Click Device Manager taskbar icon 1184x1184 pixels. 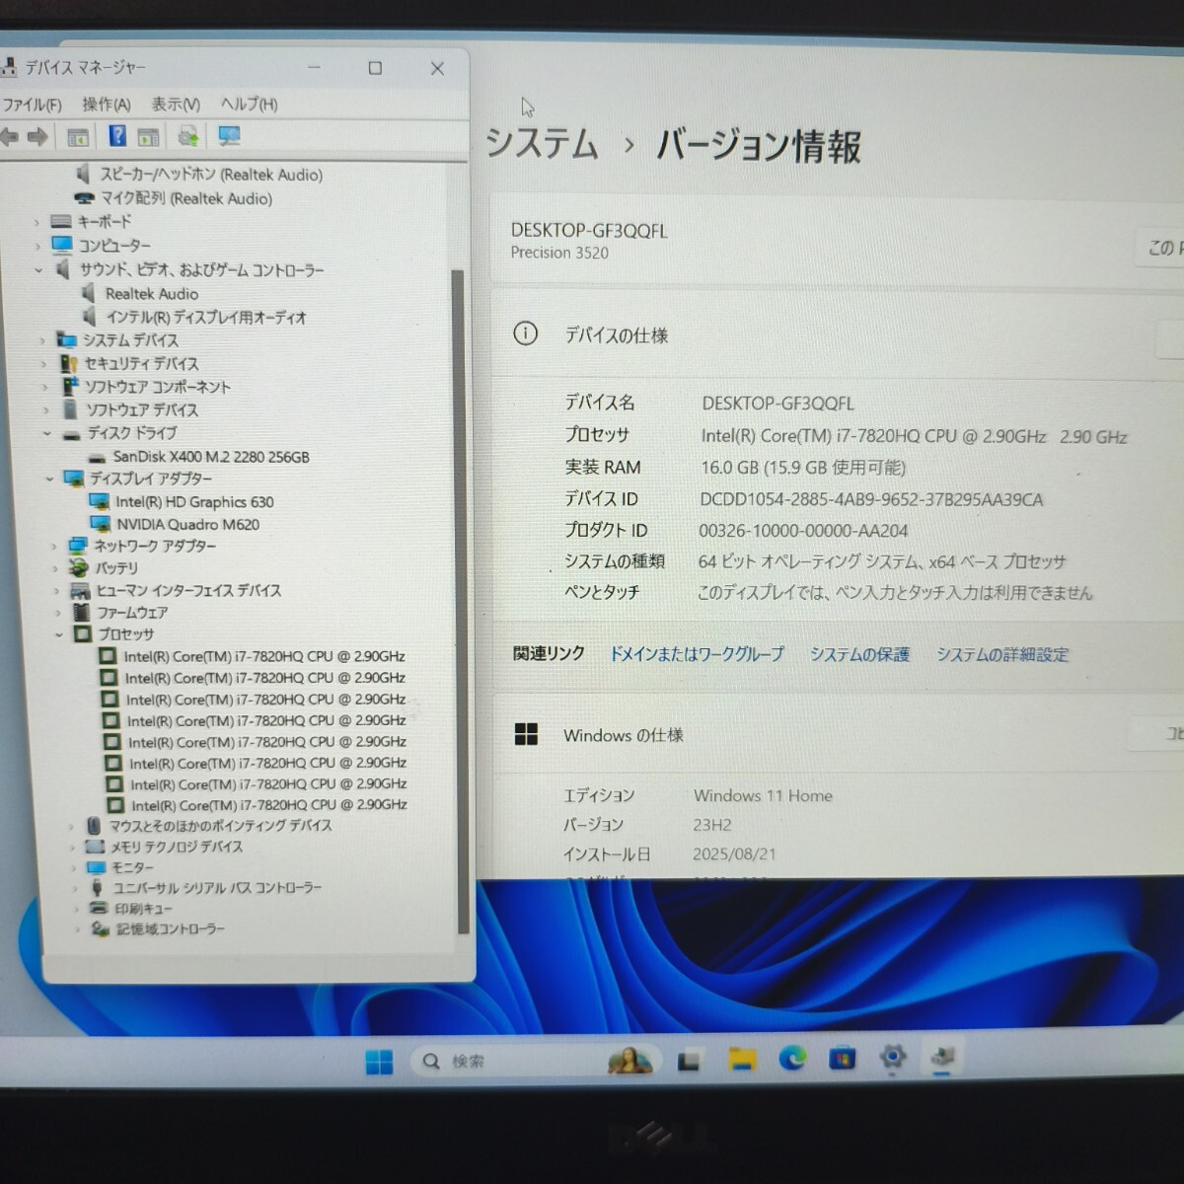(942, 1058)
